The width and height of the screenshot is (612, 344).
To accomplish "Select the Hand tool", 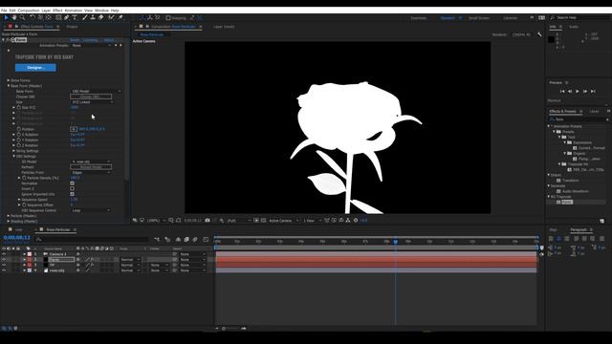I will click(x=14, y=17).
